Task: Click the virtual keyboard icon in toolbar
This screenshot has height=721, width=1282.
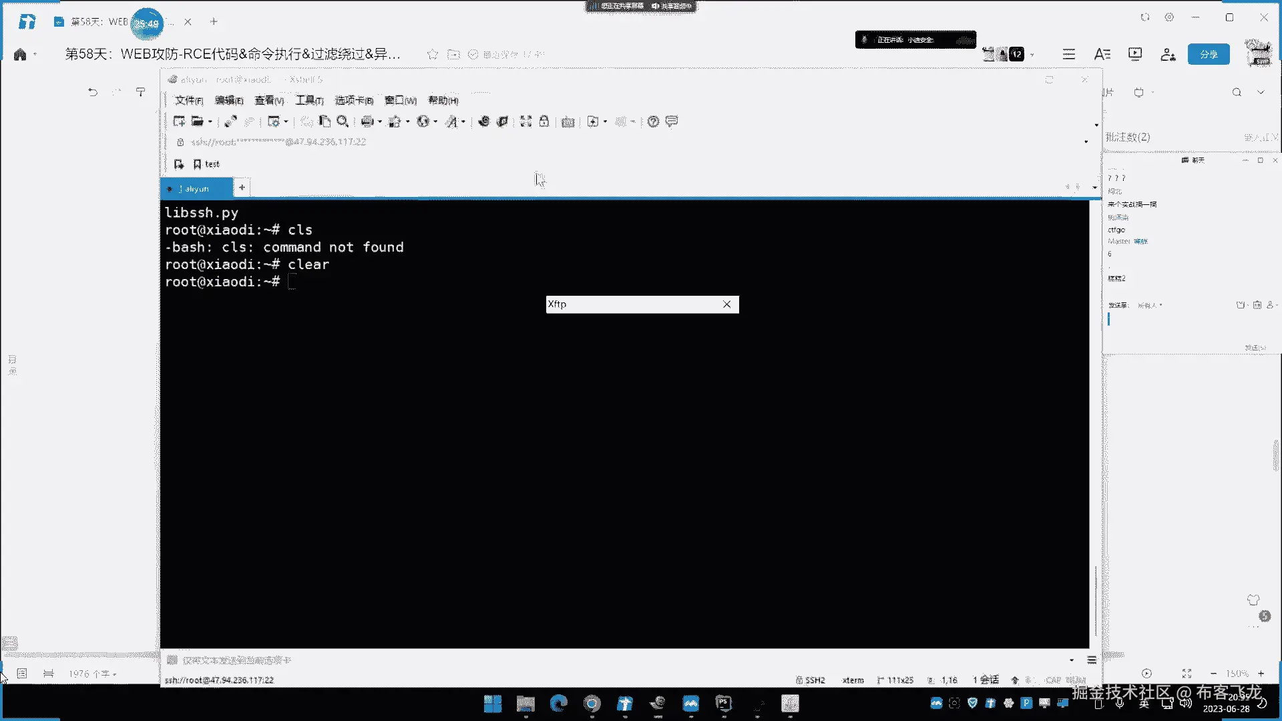Action: [x=568, y=122]
